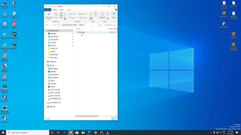Image resolution: width=241 pixels, height=135 pixels.
Task: Select OneDrive in the navigation pane
Action: (x=53, y=61)
